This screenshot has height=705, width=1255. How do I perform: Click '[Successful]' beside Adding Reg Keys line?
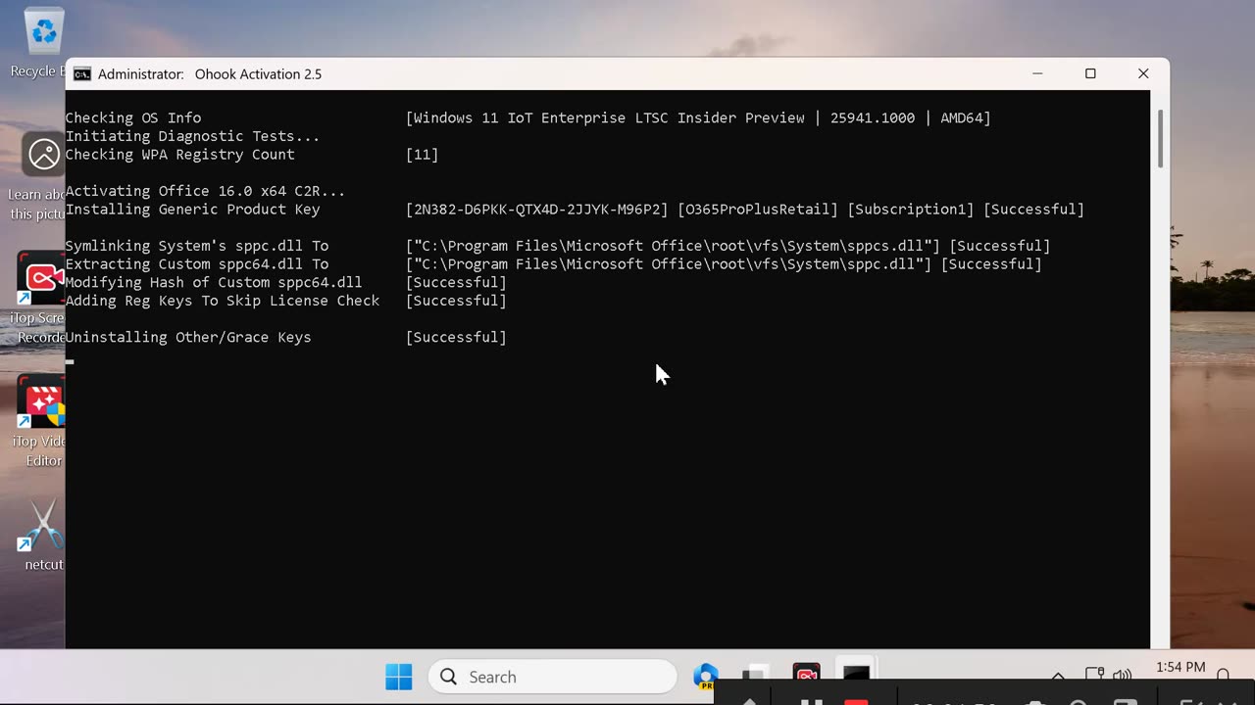[x=456, y=301]
